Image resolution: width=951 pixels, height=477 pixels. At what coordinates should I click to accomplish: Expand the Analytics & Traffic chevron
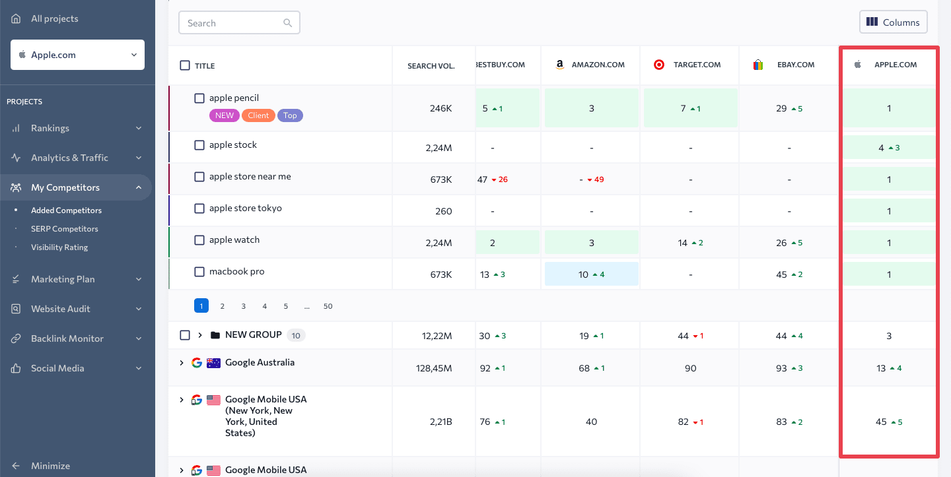pos(139,158)
